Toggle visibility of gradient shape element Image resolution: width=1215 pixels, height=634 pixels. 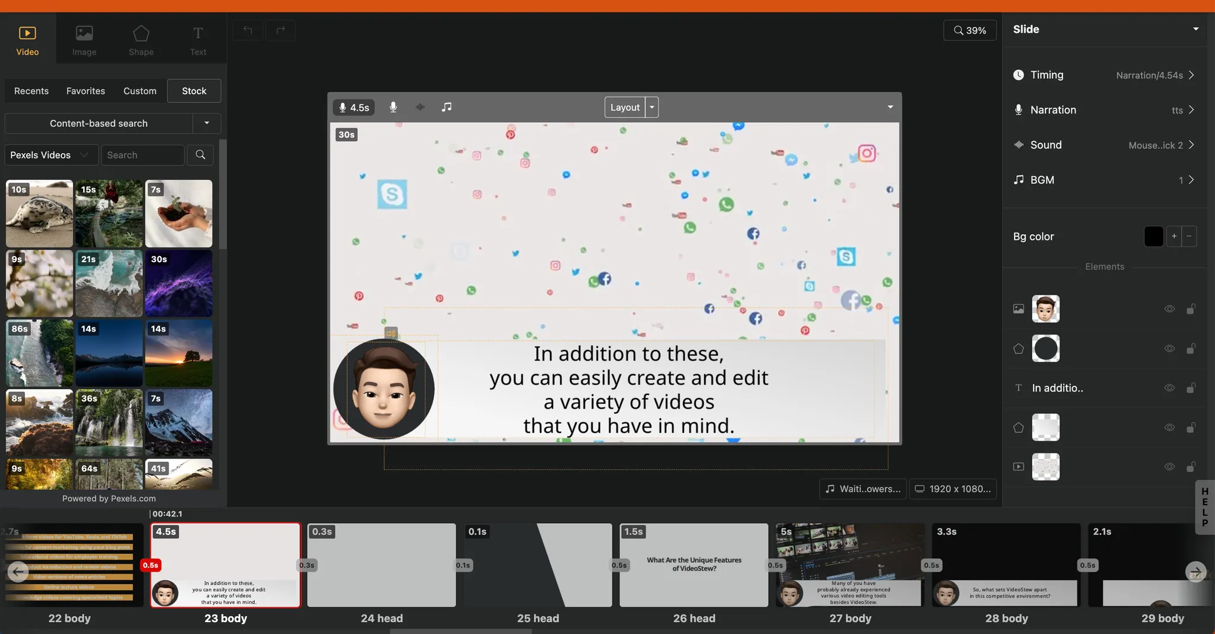click(x=1169, y=427)
